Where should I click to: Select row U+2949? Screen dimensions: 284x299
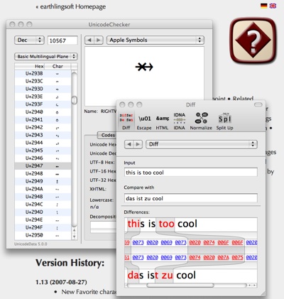pos(43,181)
